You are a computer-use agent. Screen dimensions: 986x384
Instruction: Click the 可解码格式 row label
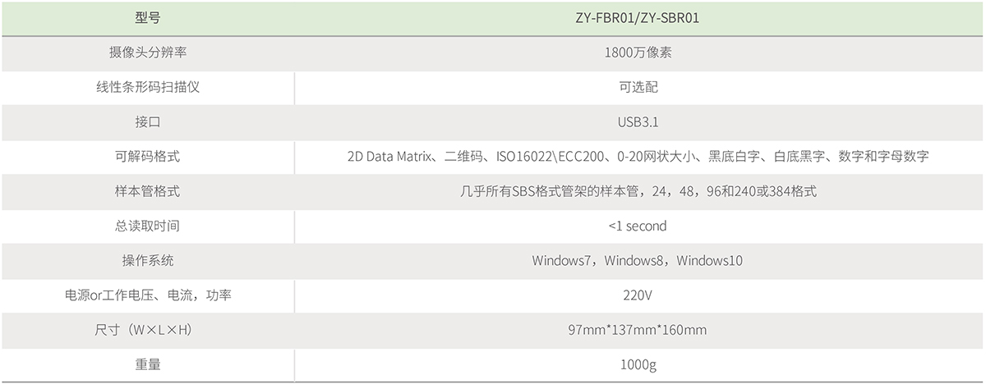click(148, 157)
